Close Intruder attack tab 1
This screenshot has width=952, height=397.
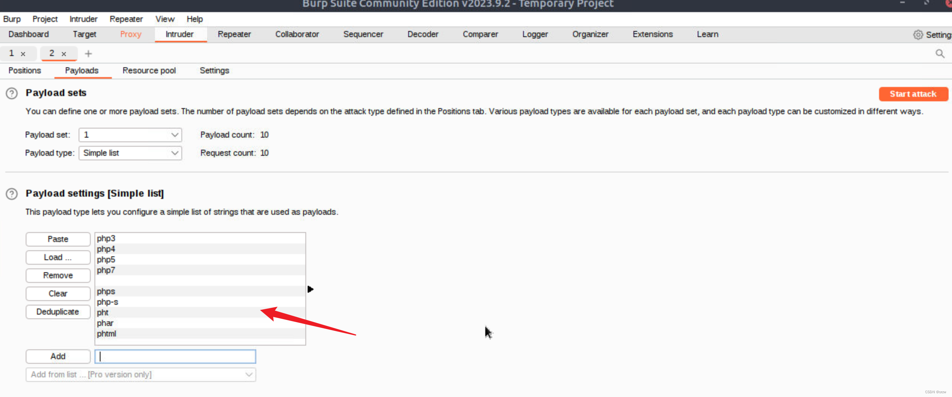[23, 53]
